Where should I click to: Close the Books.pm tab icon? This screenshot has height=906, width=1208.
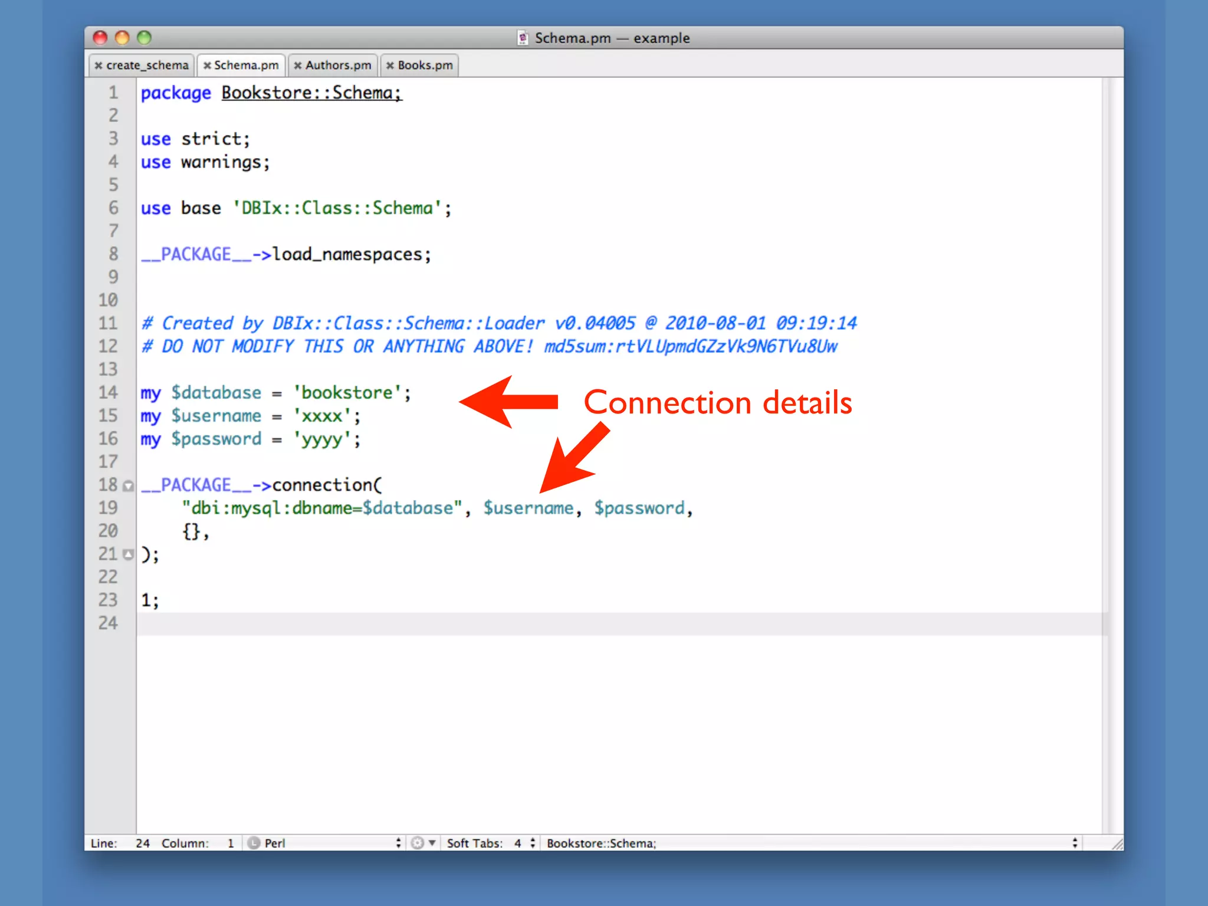pyautogui.click(x=390, y=65)
